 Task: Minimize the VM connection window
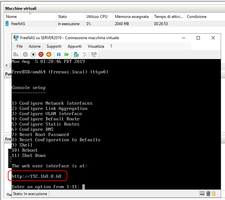click(x=184, y=38)
